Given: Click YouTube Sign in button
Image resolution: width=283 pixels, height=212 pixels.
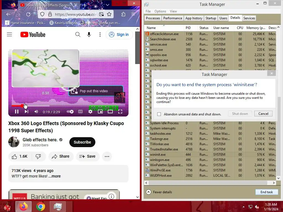Looking at the screenshot, I should pos(119,35).
